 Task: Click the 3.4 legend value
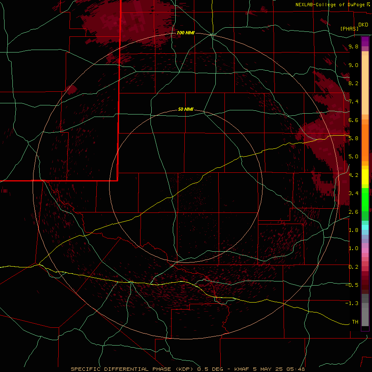[x=353, y=193]
